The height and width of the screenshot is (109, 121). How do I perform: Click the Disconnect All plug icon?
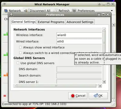26,11
